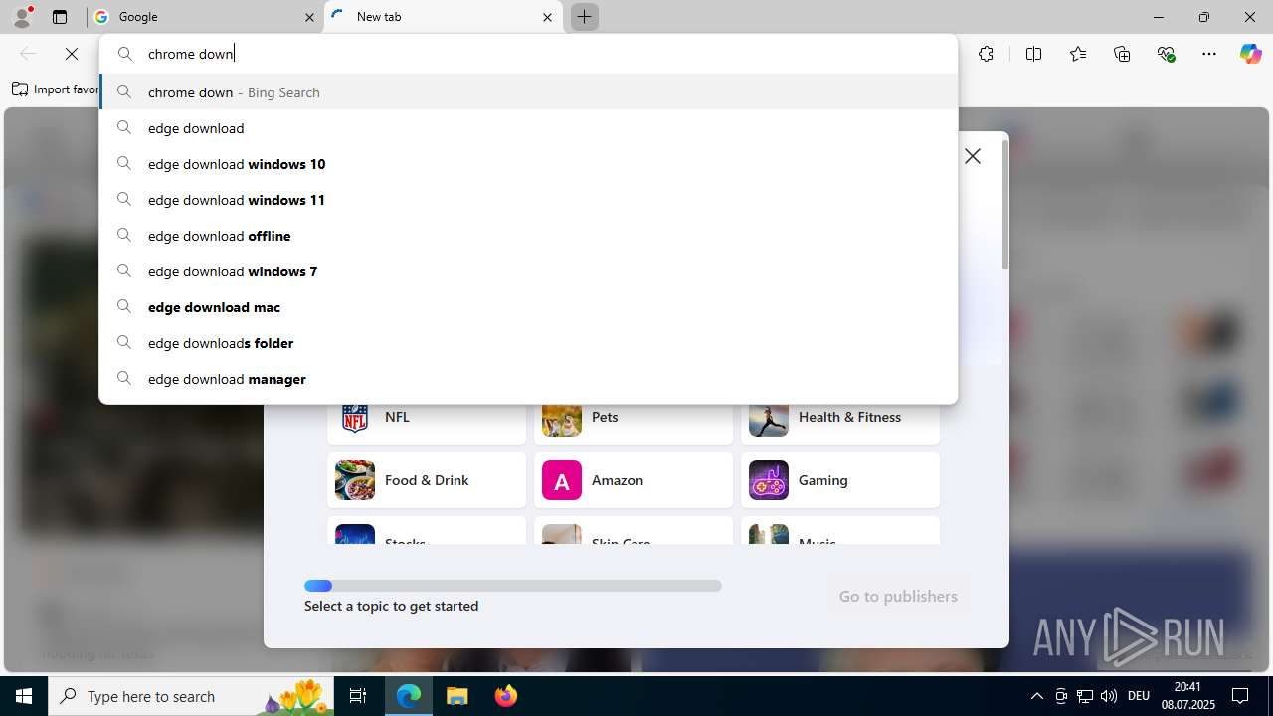Stop loading the page
This screenshot has width=1273, height=716.
click(x=72, y=54)
